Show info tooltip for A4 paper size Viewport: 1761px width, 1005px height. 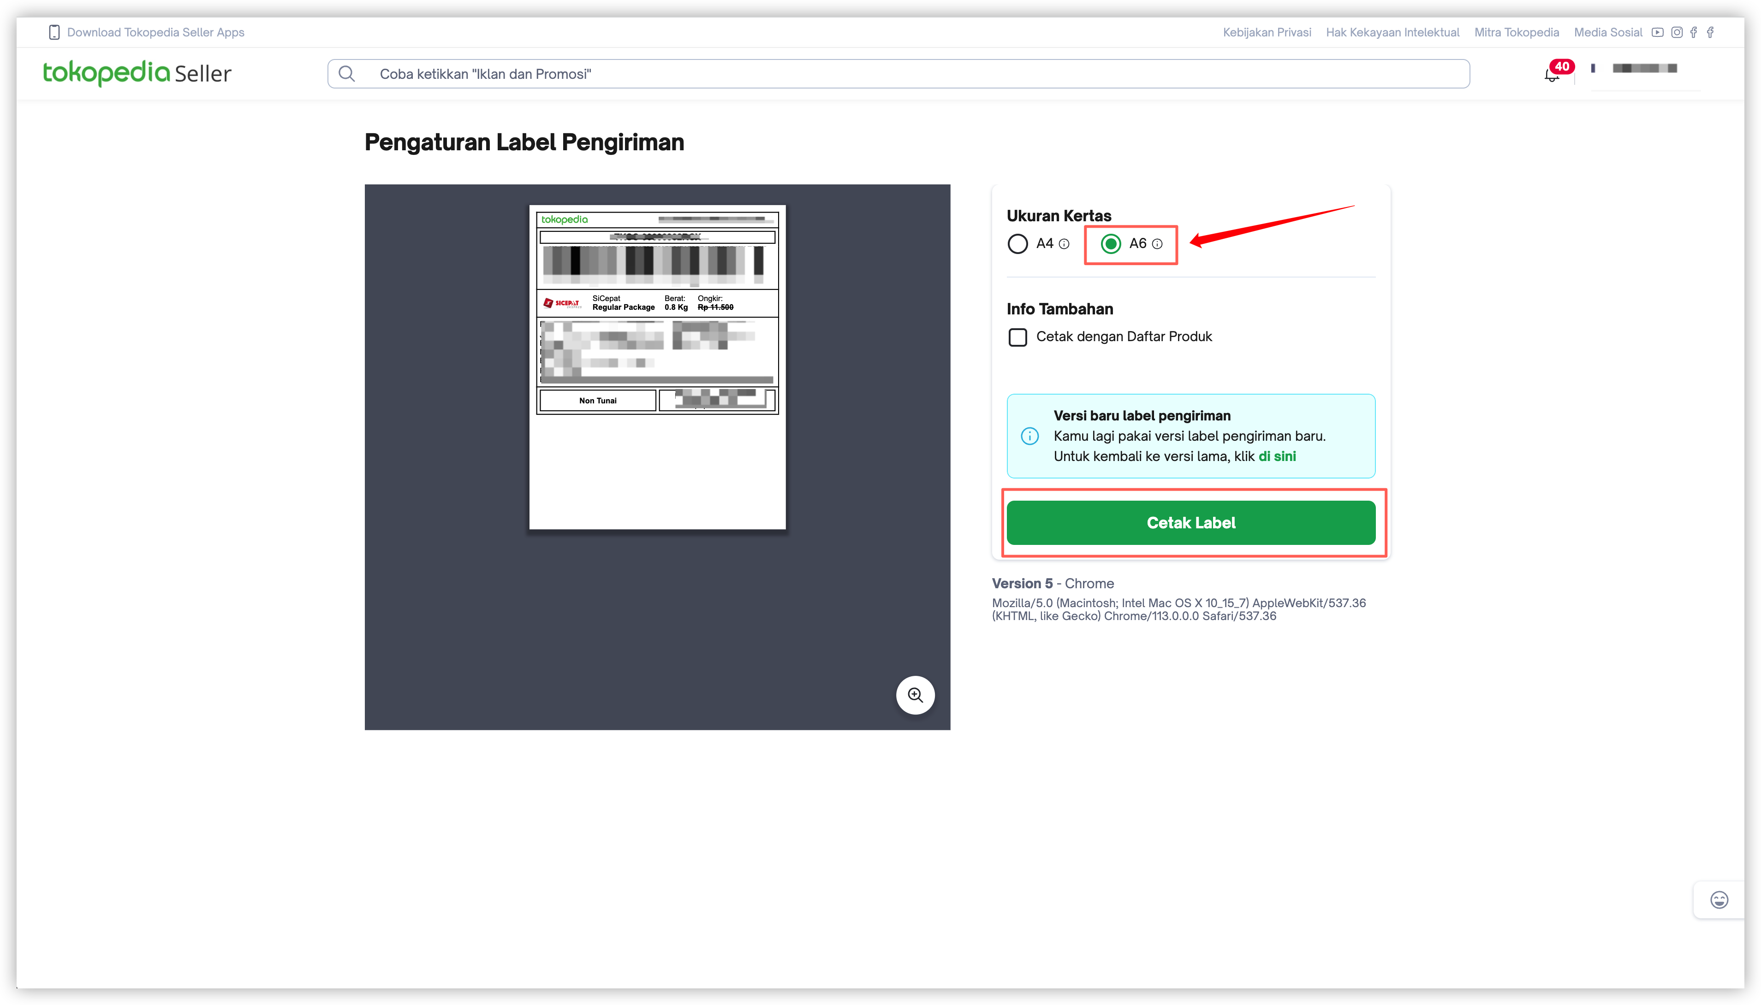point(1064,244)
